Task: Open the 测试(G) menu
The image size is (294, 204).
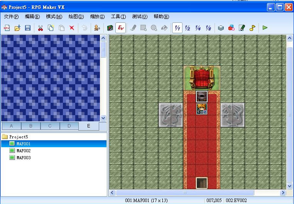Action: click(x=140, y=17)
